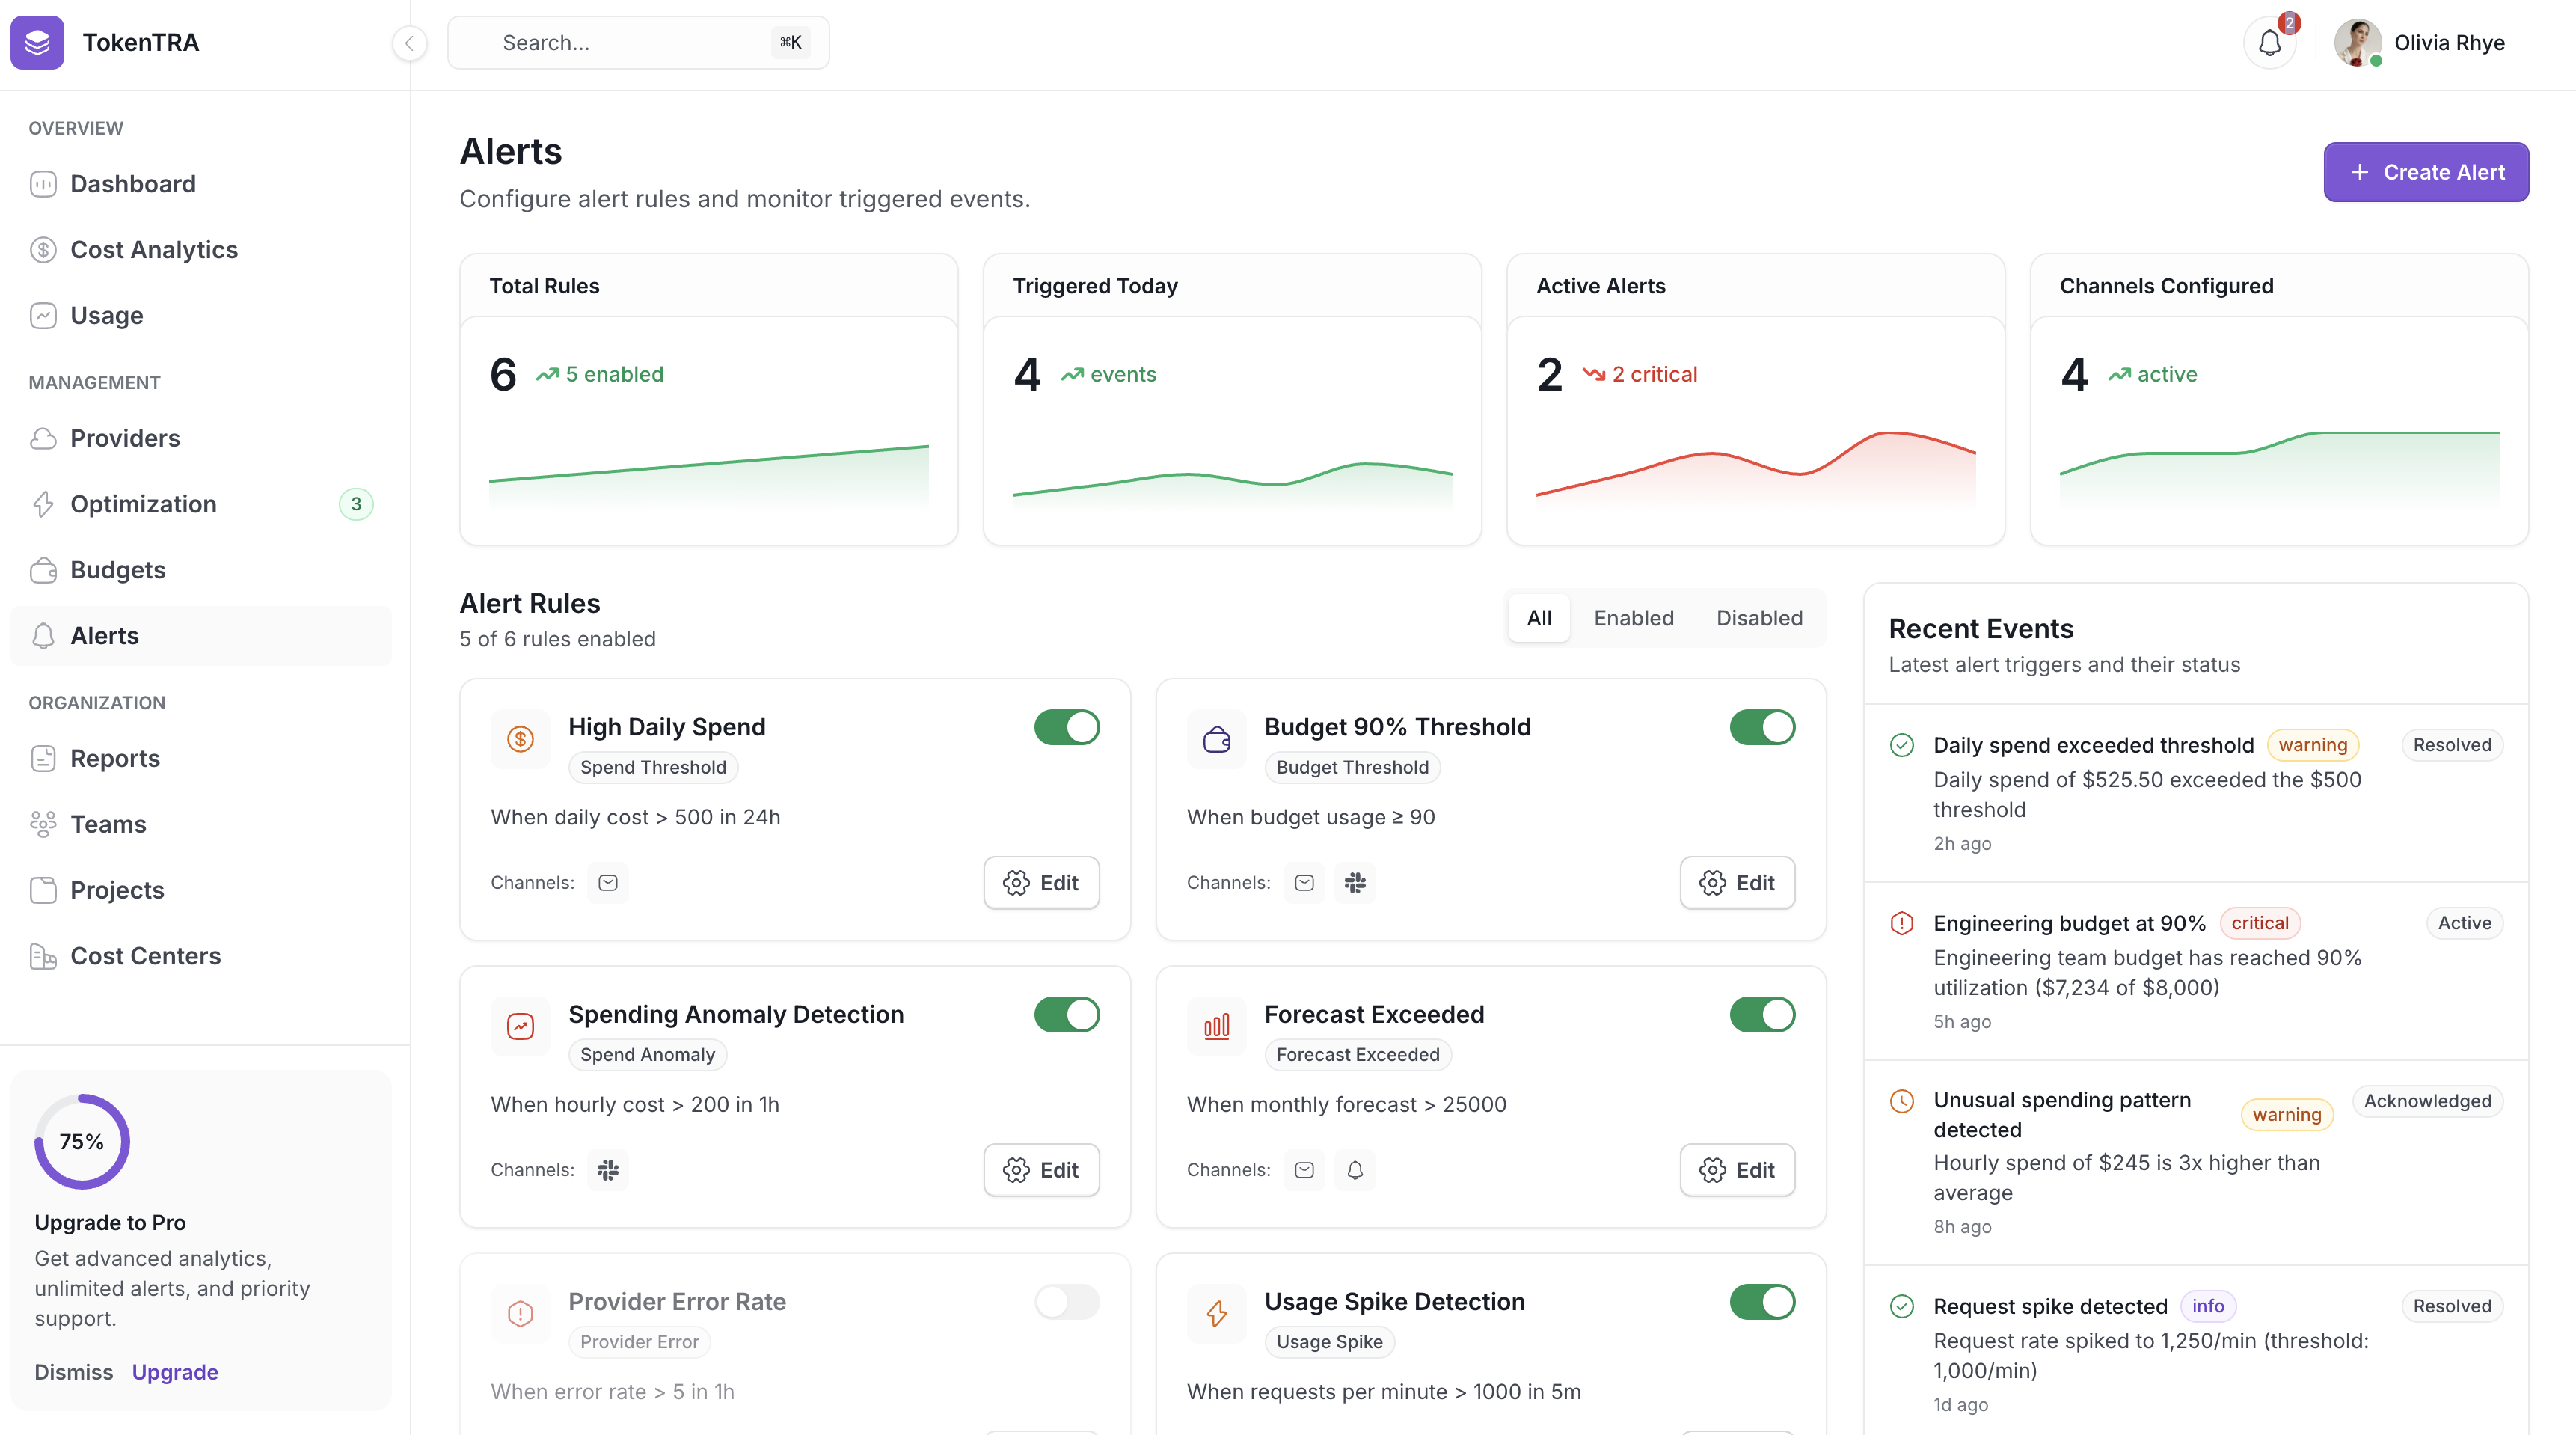2576x1435 pixels.
Task: Switch to the Disabled filter
Action: [x=1758, y=617]
